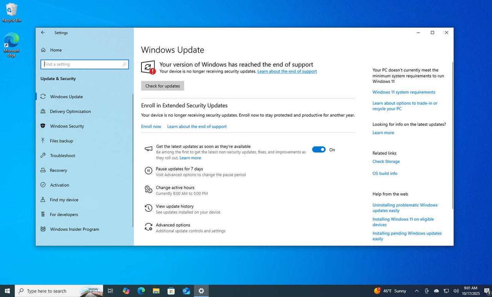Screen dimensions: 492x297
Task: Open Microsoft Store from the taskbar
Action: (x=171, y=291)
